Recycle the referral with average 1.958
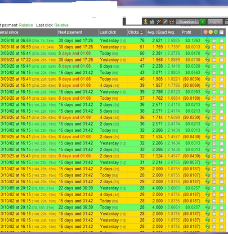The width and height of the screenshot is (228, 234). 208,59
